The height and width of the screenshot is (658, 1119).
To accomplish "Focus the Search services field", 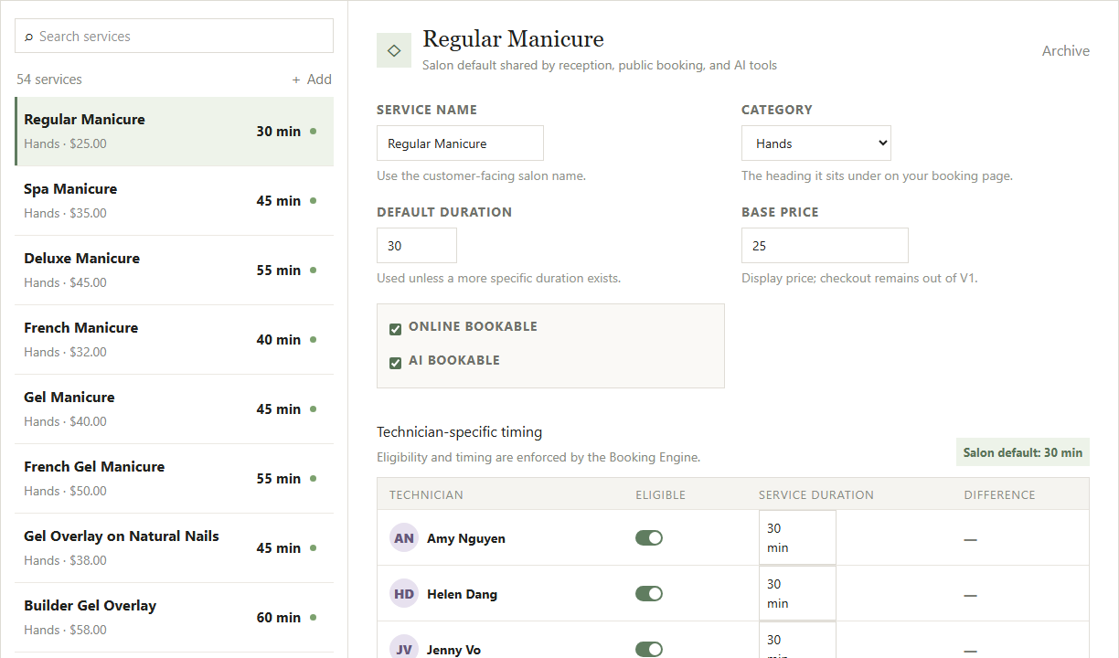I will tap(174, 37).
